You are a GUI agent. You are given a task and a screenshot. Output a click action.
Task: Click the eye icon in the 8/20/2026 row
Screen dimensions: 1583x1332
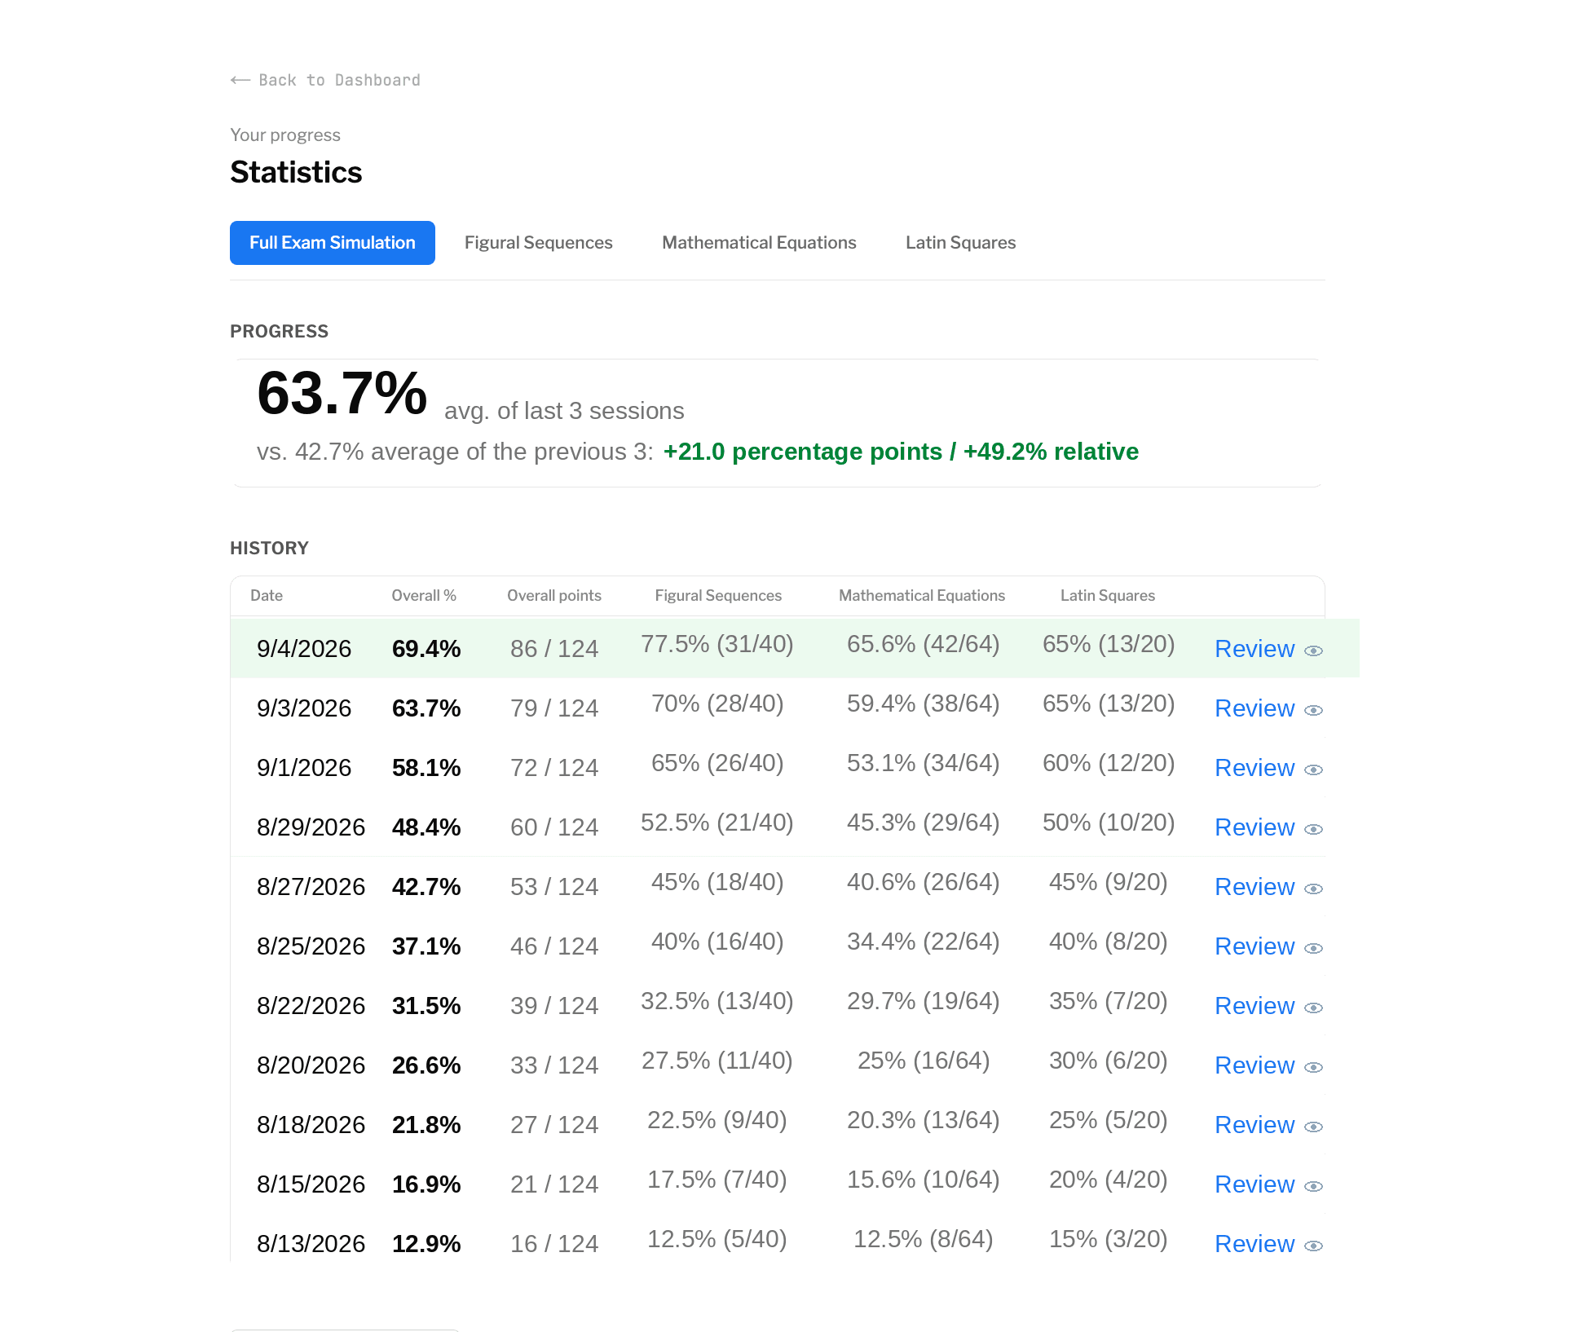tap(1313, 1067)
